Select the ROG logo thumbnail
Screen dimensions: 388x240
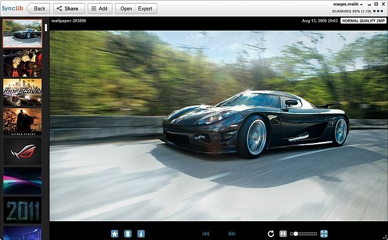tap(22, 151)
